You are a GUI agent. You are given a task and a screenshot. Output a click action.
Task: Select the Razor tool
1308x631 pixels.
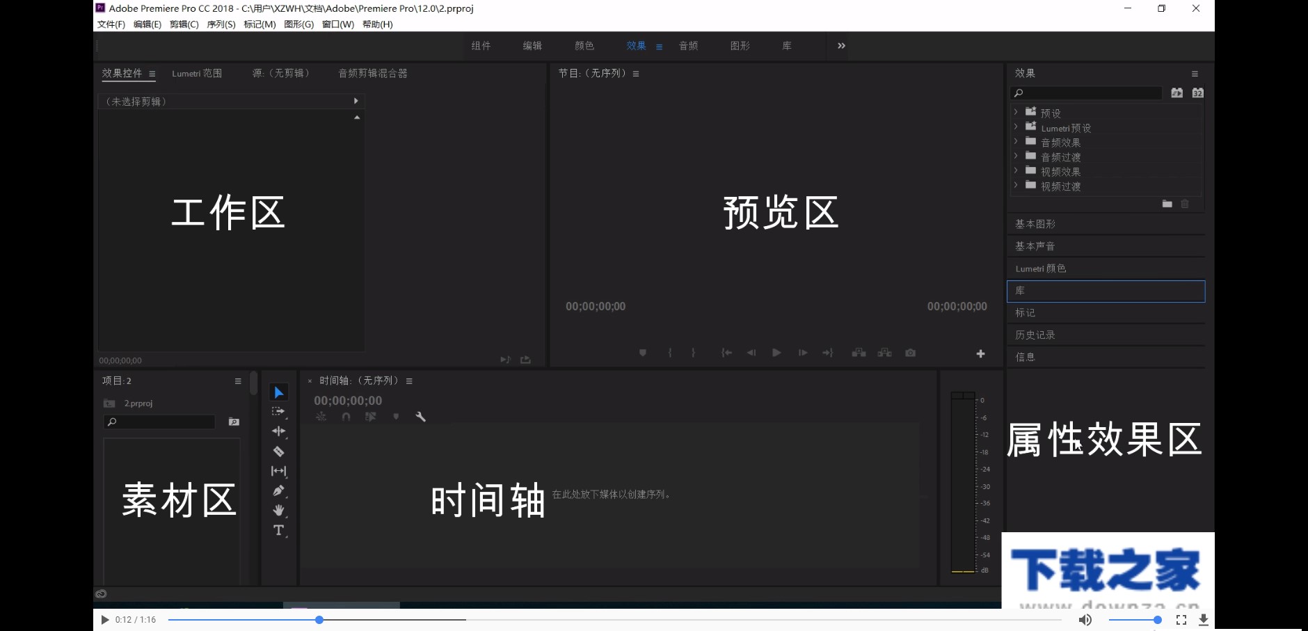(x=278, y=450)
